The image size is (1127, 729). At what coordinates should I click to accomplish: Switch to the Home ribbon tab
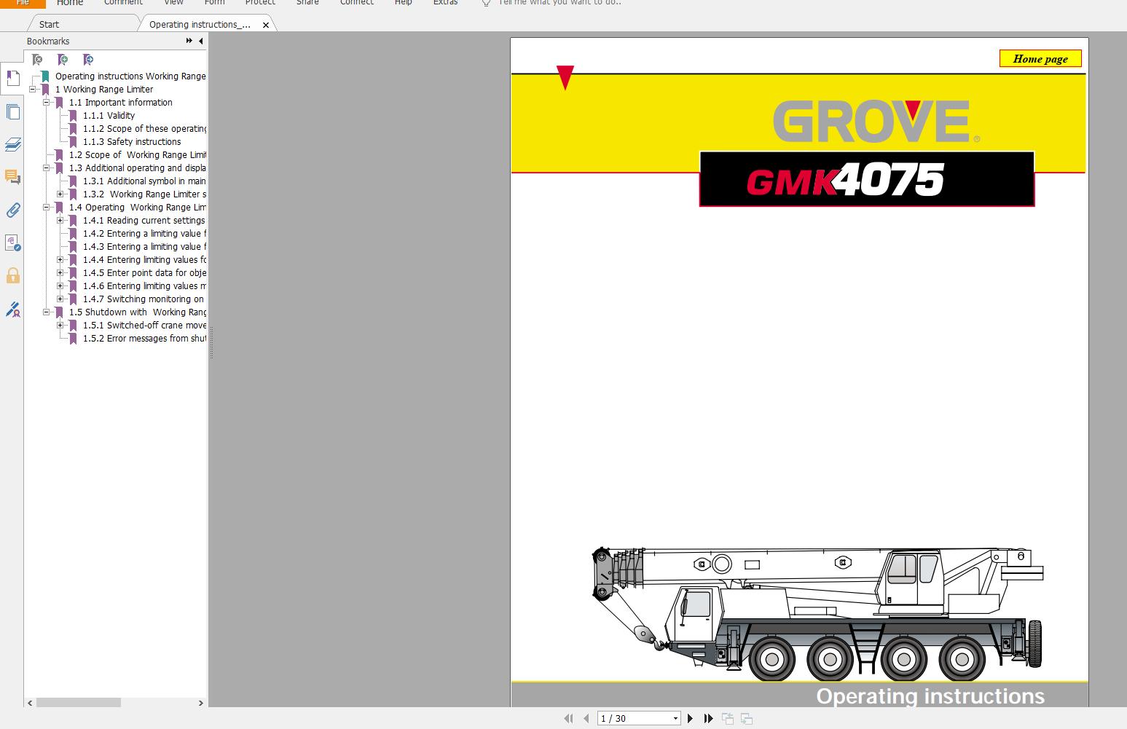[70, 3]
